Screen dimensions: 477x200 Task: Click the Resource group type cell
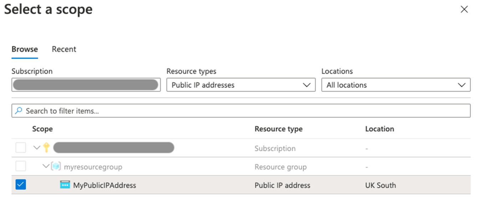pyautogui.click(x=281, y=167)
